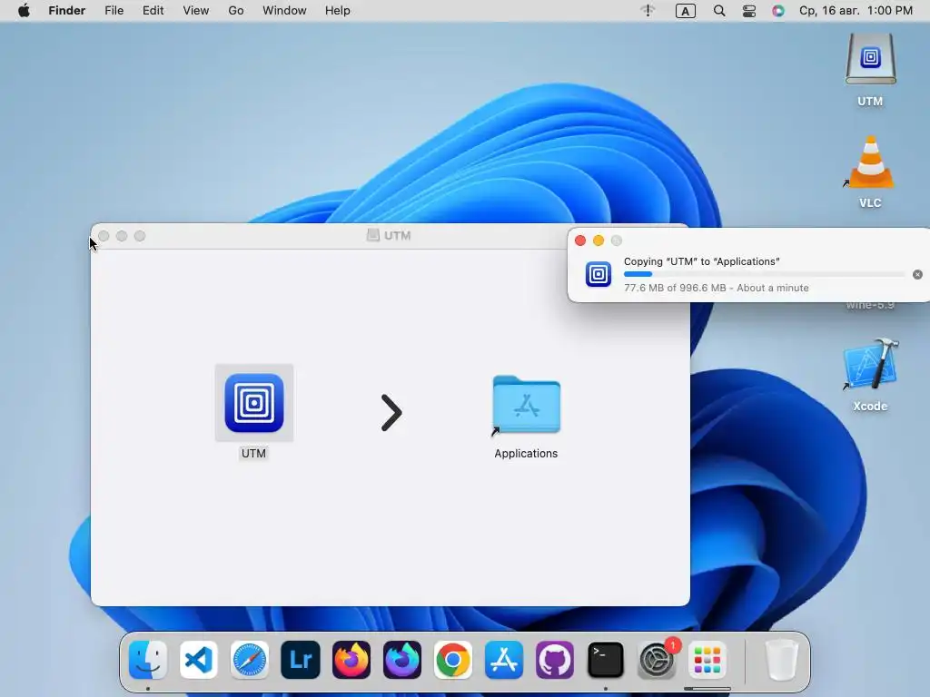Cancel the UTM copy operation

(x=917, y=274)
